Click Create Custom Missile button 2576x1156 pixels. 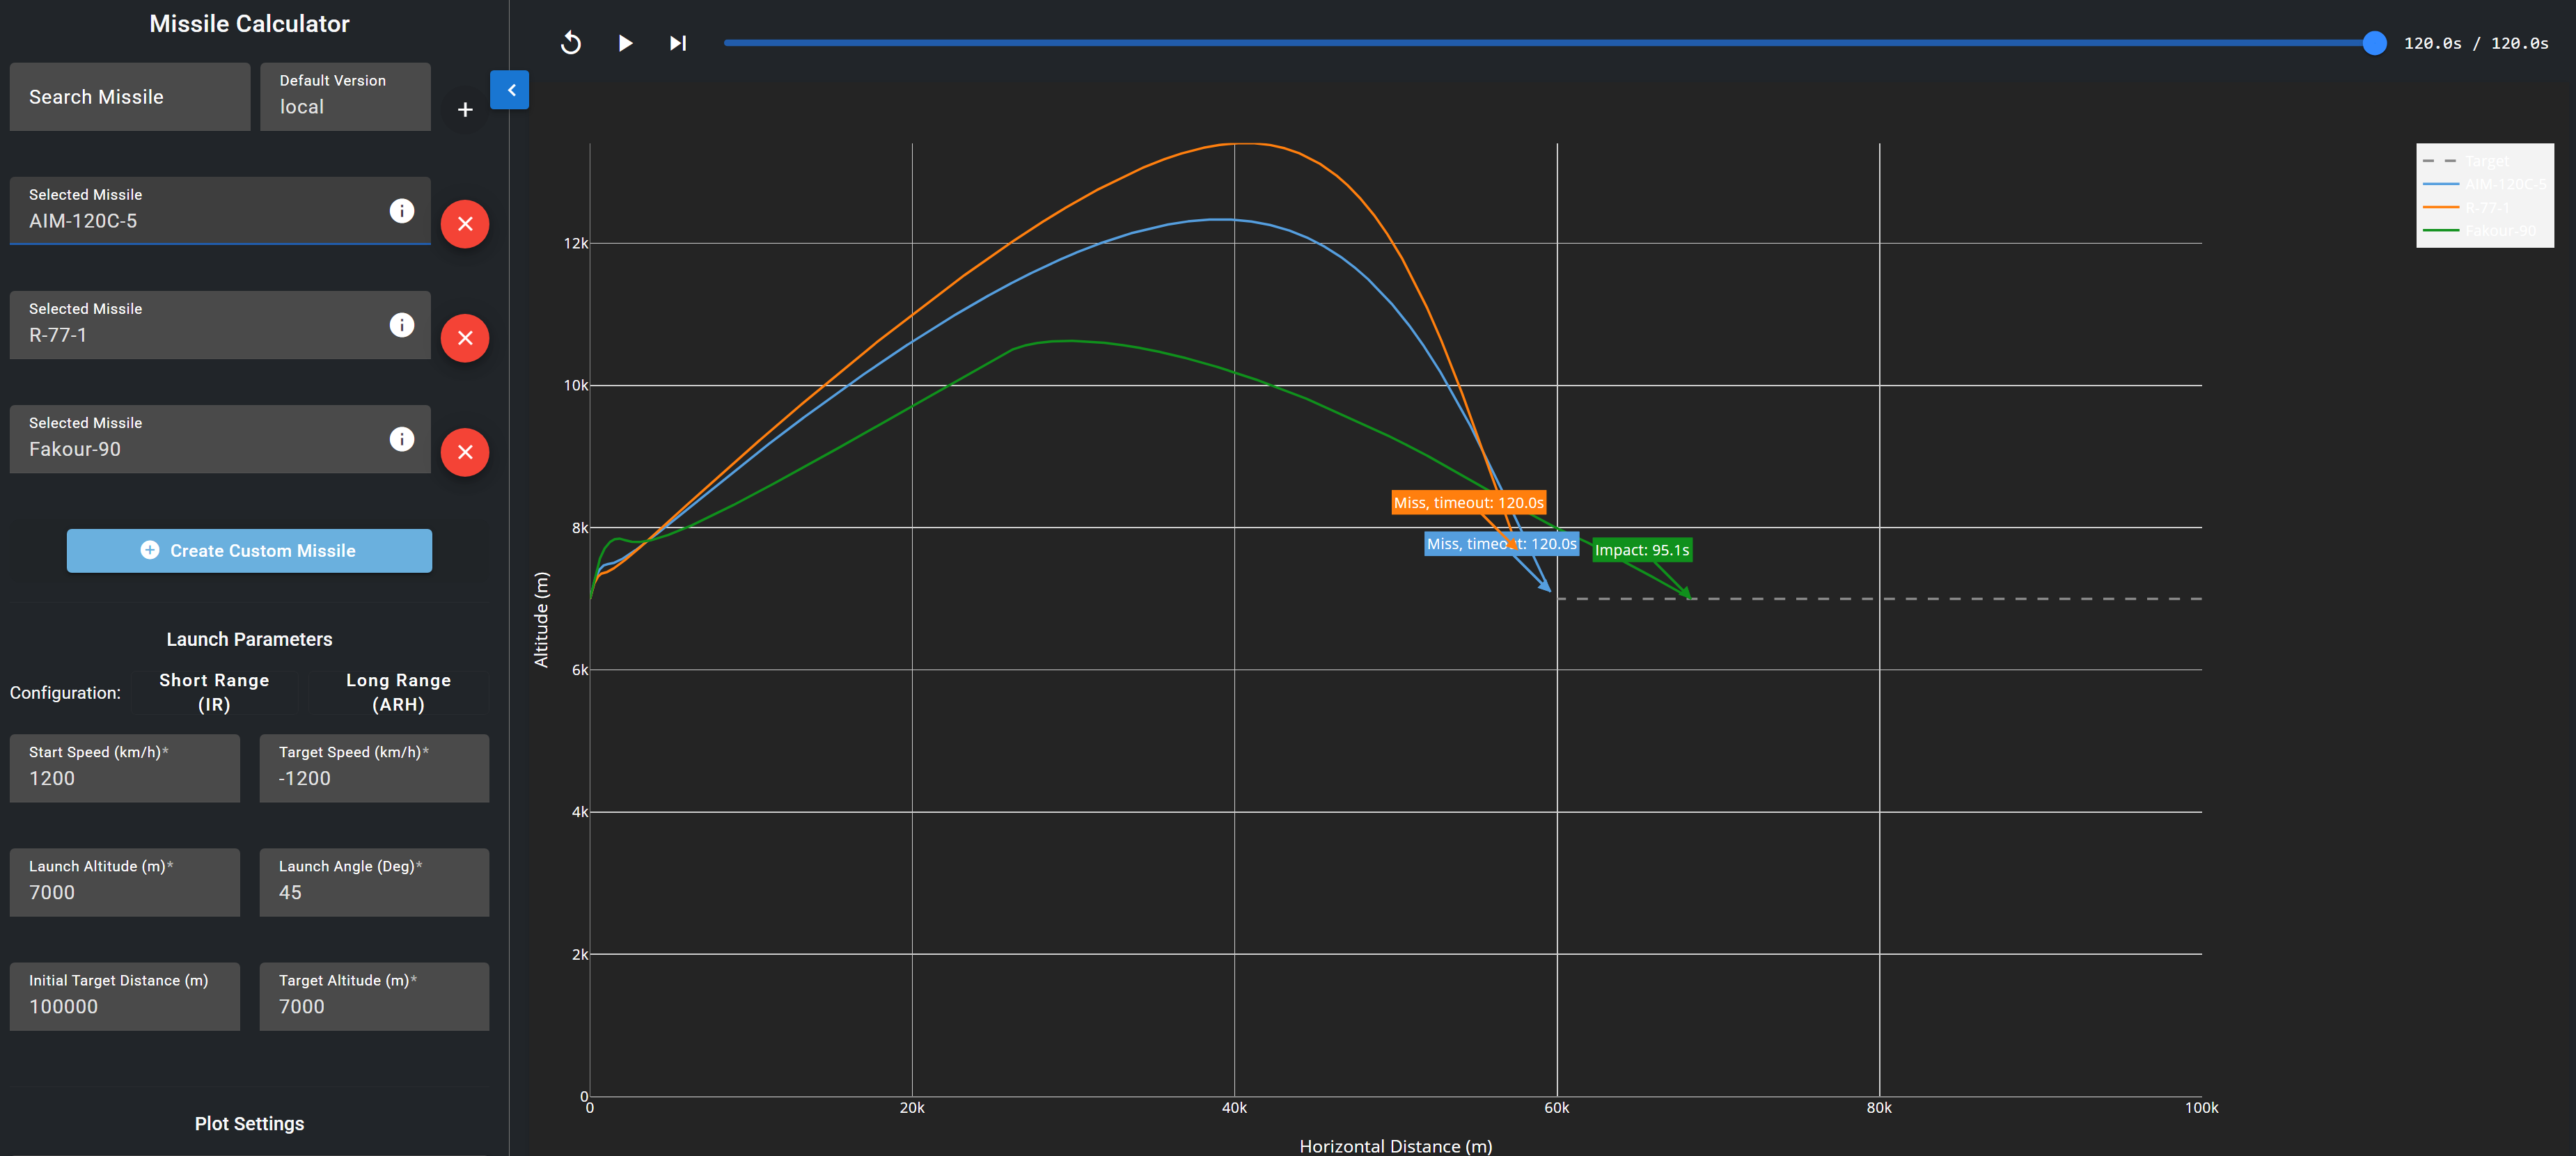pyautogui.click(x=249, y=551)
